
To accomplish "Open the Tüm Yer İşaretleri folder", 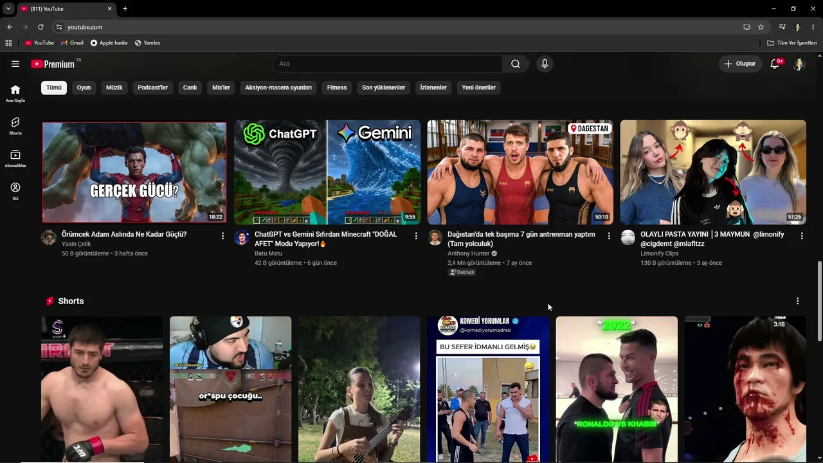I will click(x=792, y=43).
